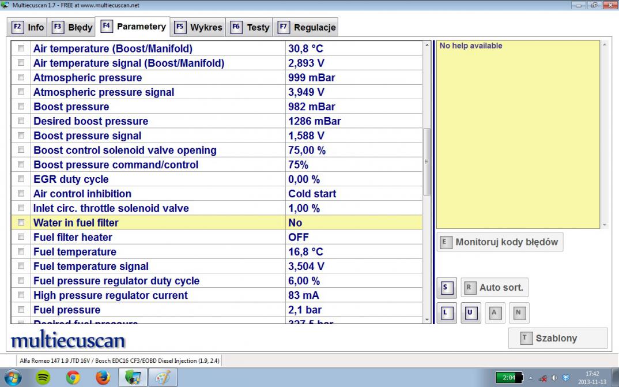The width and height of the screenshot is (619, 387).
Task: Open Spotify from the taskbar
Action: 43,378
